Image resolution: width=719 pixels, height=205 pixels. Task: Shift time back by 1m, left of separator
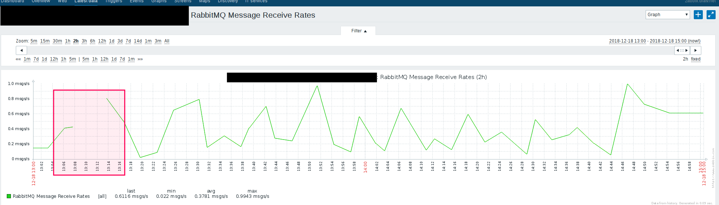coord(27,59)
